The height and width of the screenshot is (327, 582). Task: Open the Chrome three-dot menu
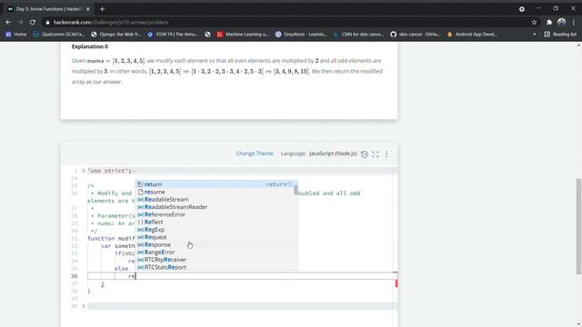tap(574, 22)
